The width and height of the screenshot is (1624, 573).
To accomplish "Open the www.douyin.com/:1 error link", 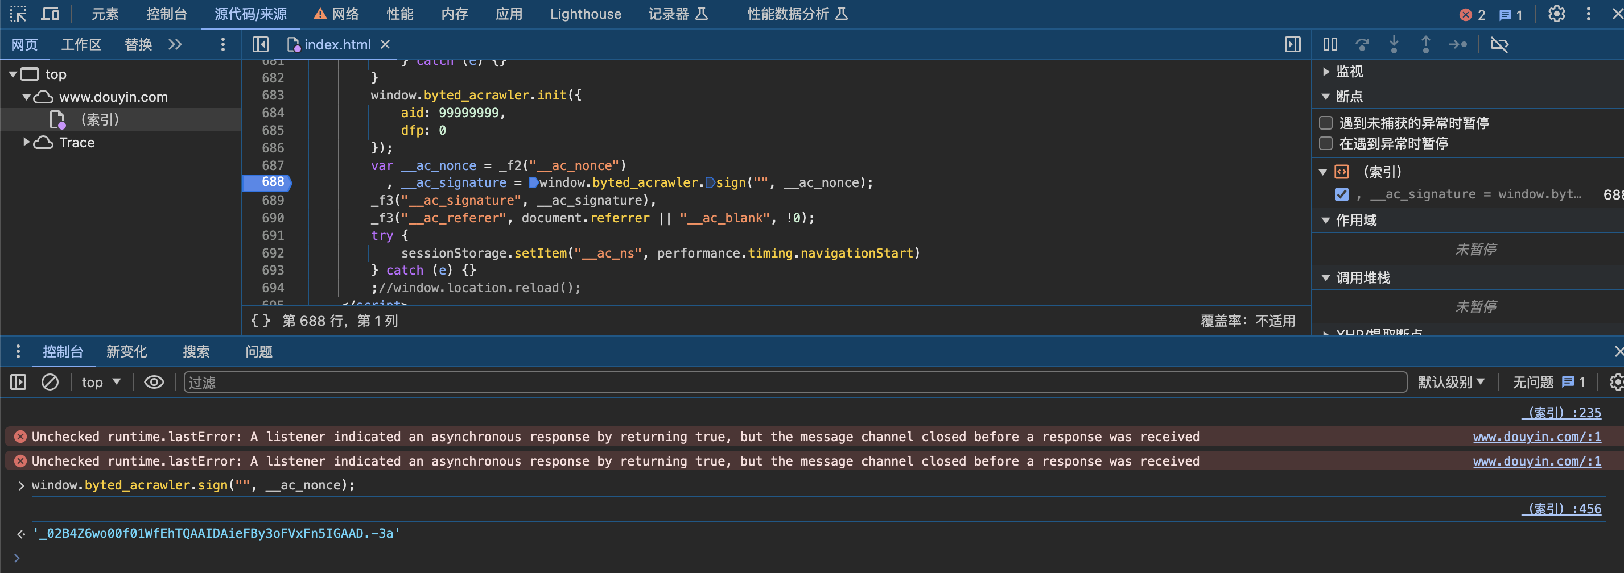I will pos(1537,437).
